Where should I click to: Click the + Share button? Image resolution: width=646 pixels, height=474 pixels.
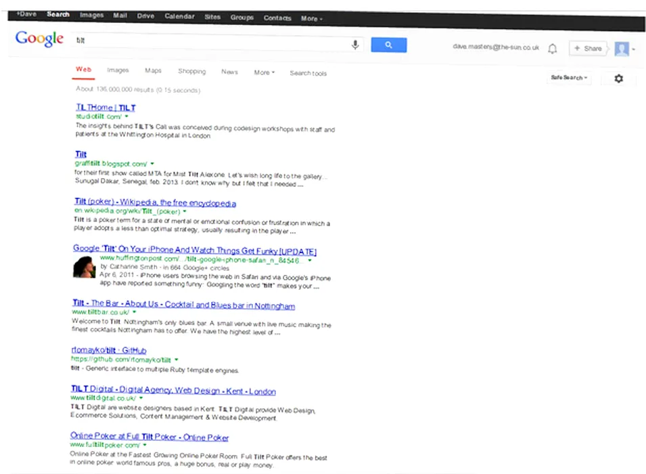(x=587, y=49)
